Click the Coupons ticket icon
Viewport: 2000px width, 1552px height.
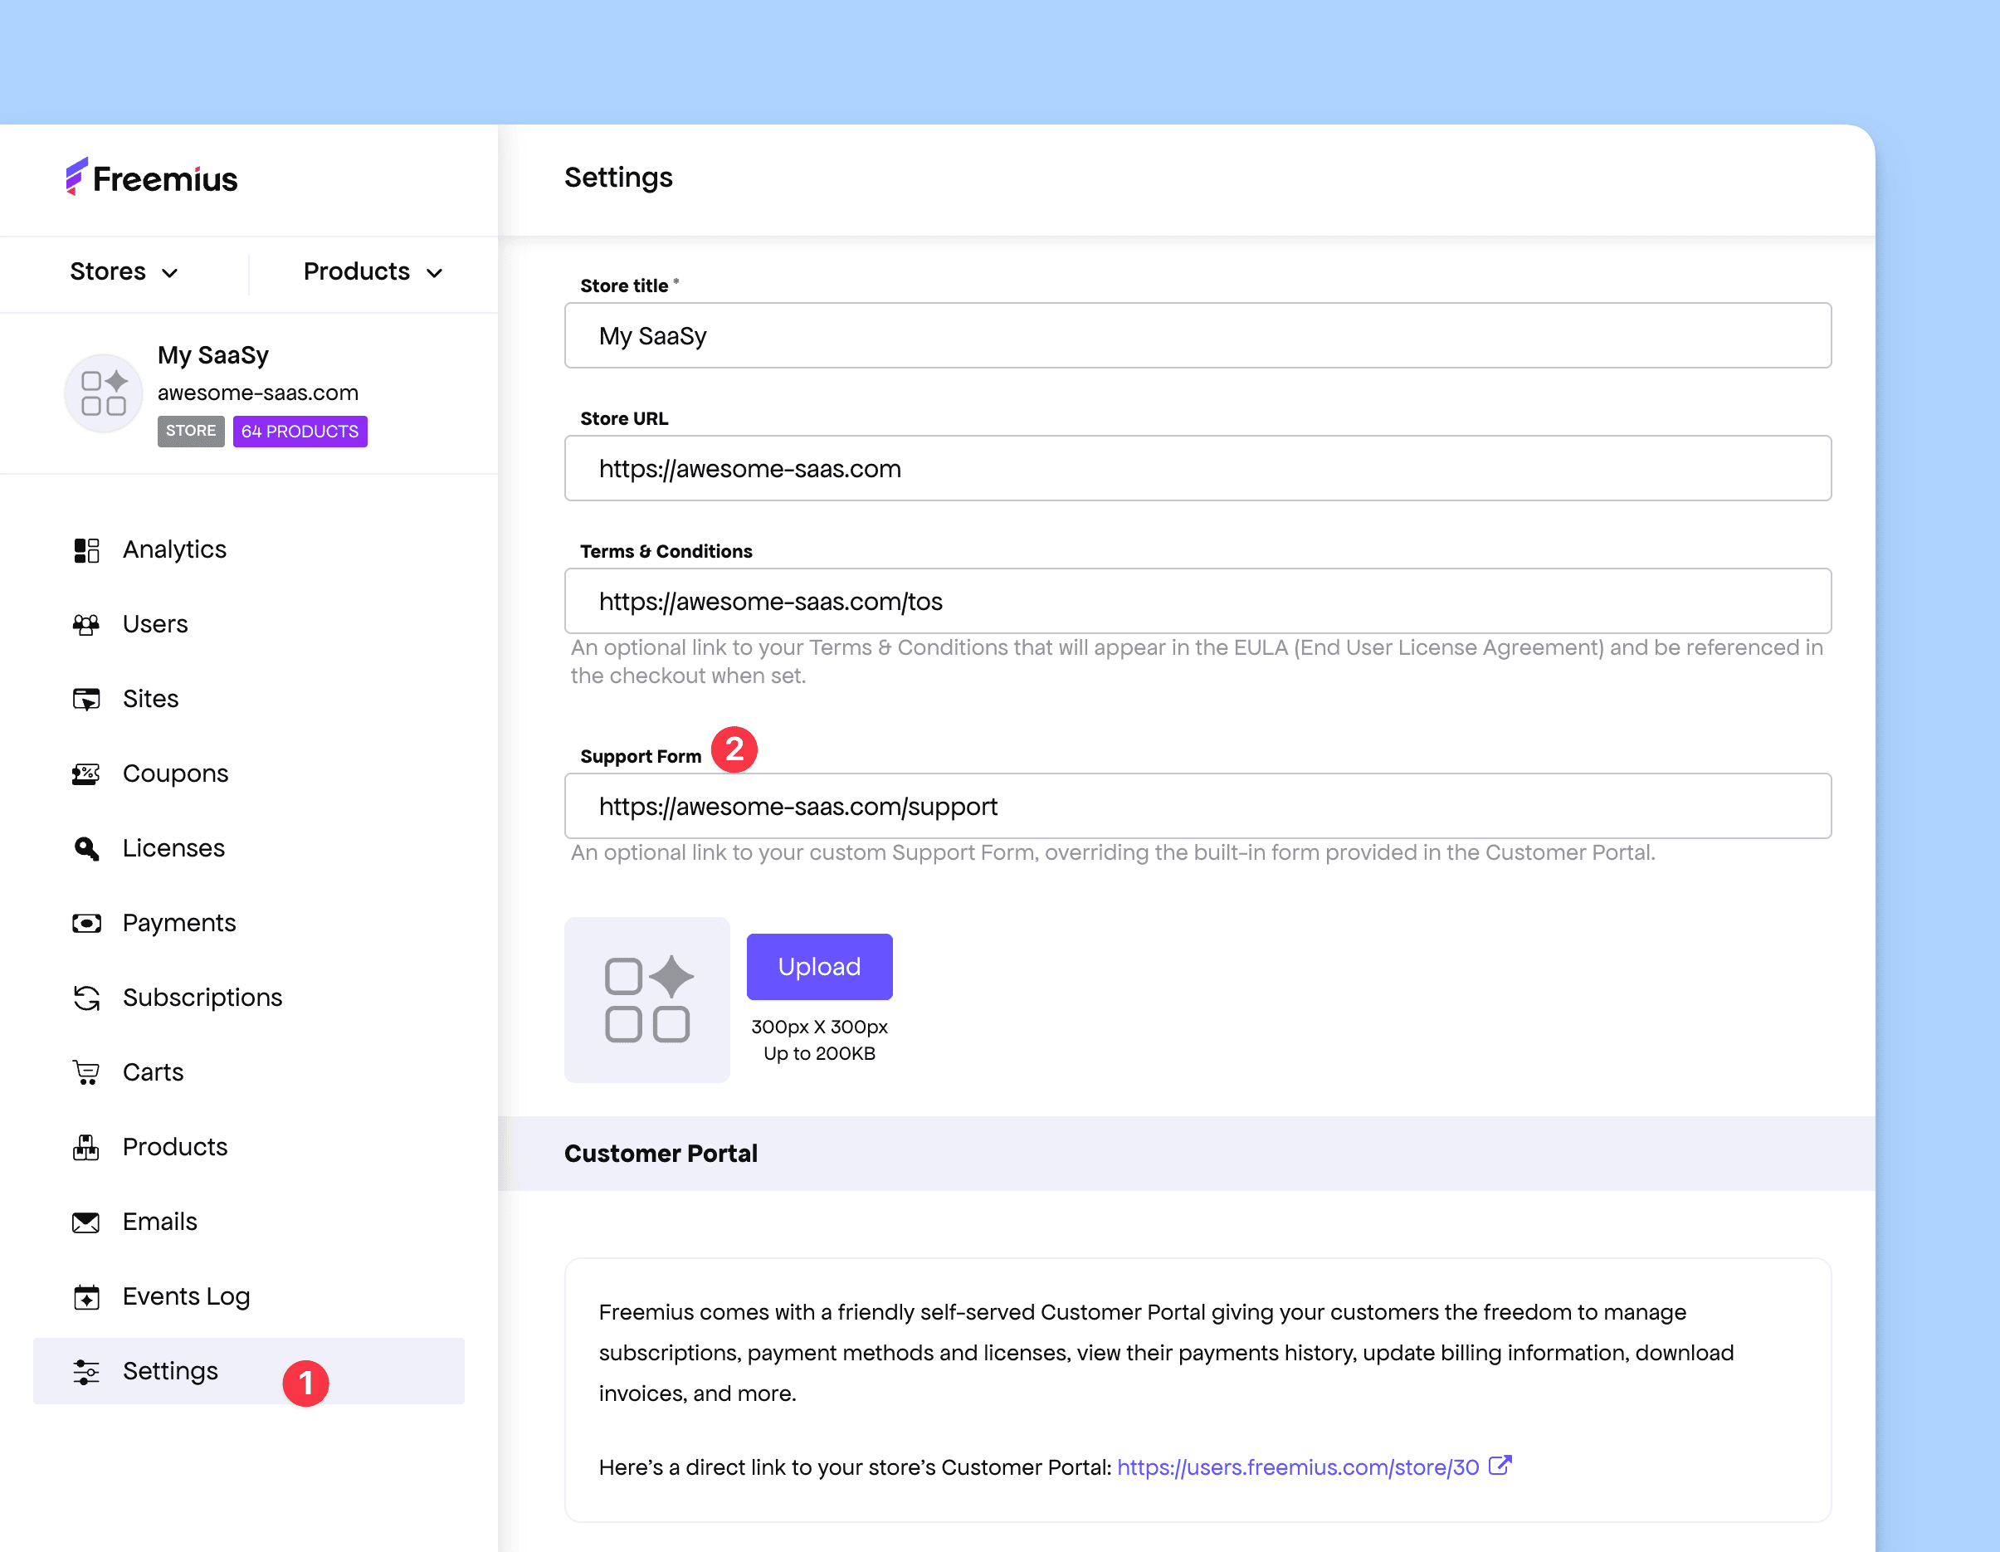click(x=86, y=774)
